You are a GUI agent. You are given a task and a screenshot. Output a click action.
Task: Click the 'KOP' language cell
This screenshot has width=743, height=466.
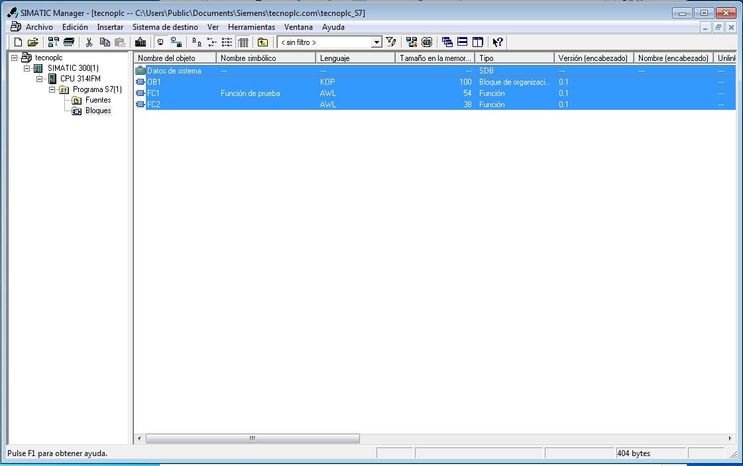(327, 82)
